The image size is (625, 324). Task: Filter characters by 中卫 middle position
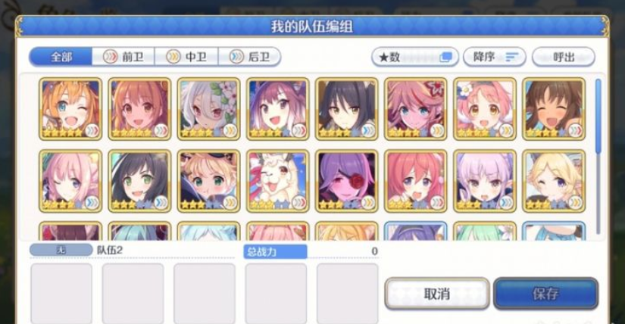pyautogui.click(x=186, y=57)
